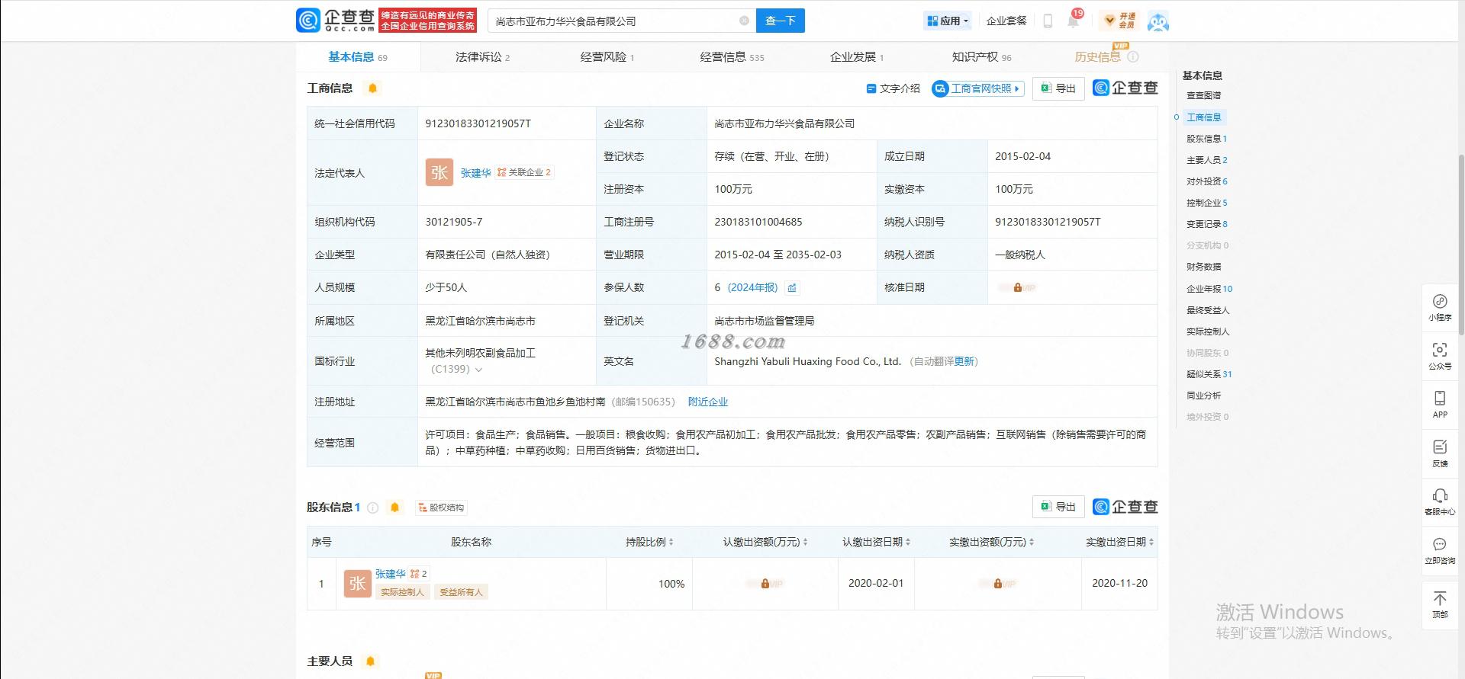The image size is (1465, 679).
Task: Click locked 认缴出资额 VIP cell
Action: pos(765,584)
